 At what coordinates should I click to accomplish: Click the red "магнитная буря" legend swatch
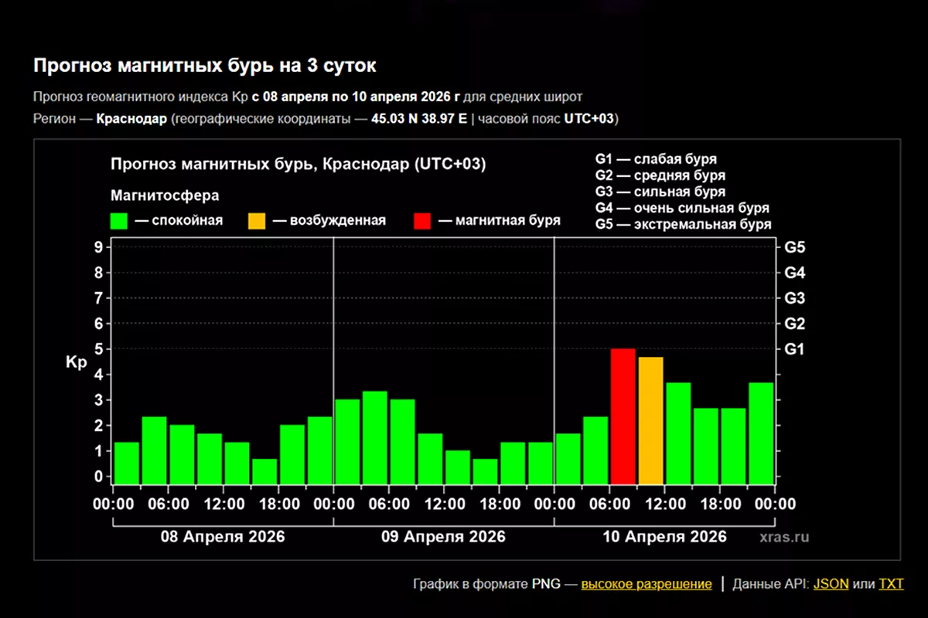click(x=422, y=221)
